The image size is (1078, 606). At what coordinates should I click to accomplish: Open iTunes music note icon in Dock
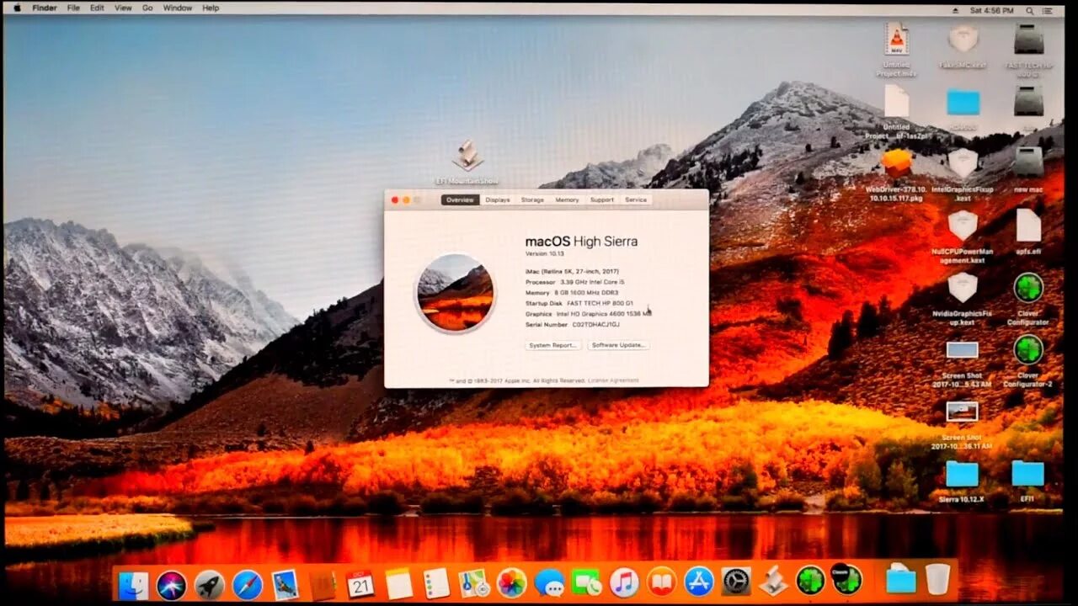point(624,582)
